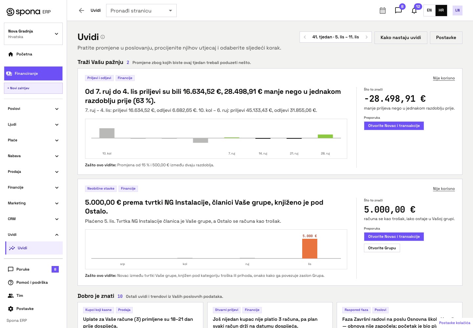473x328 pixels.
Task: Open the Postavke button next to Kako nastaju uvidi
Action: (x=446, y=37)
